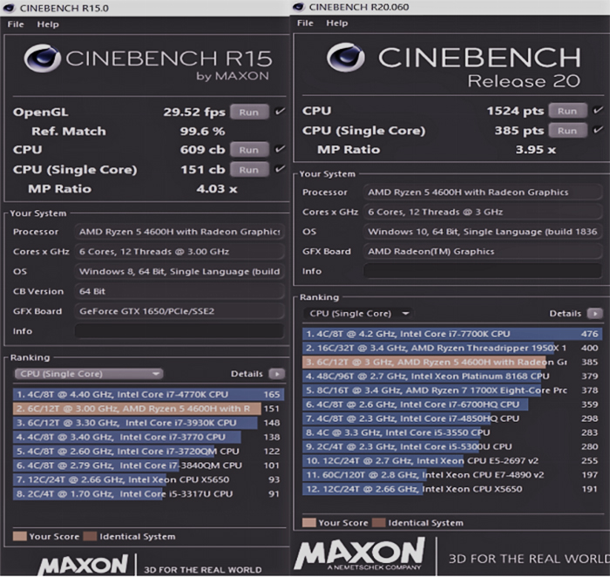The width and height of the screenshot is (610, 577).
Task: Click the OS field showing Windows 10
Action: 483,232
